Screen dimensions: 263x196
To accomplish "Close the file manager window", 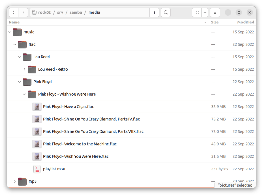I will click(x=250, y=13).
